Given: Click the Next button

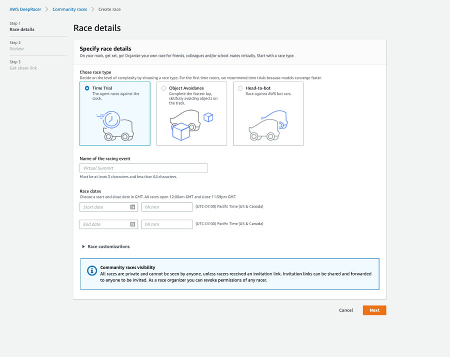Looking at the screenshot, I should pos(374,310).
